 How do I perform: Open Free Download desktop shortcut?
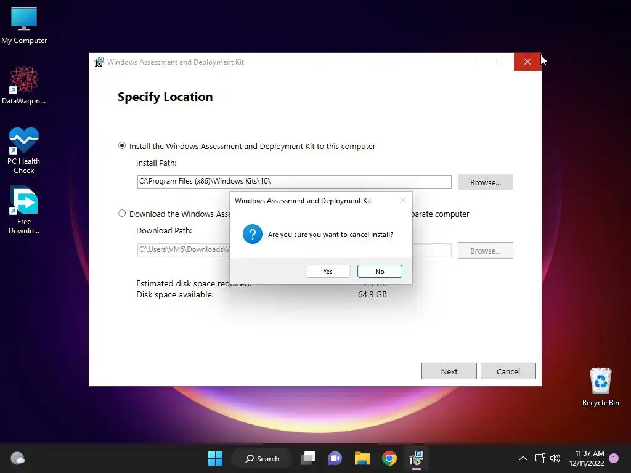click(x=24, y=211)
